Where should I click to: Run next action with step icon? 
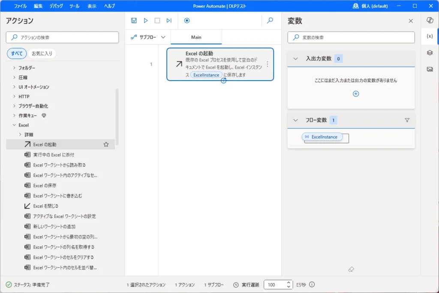[x=169, y=21]
